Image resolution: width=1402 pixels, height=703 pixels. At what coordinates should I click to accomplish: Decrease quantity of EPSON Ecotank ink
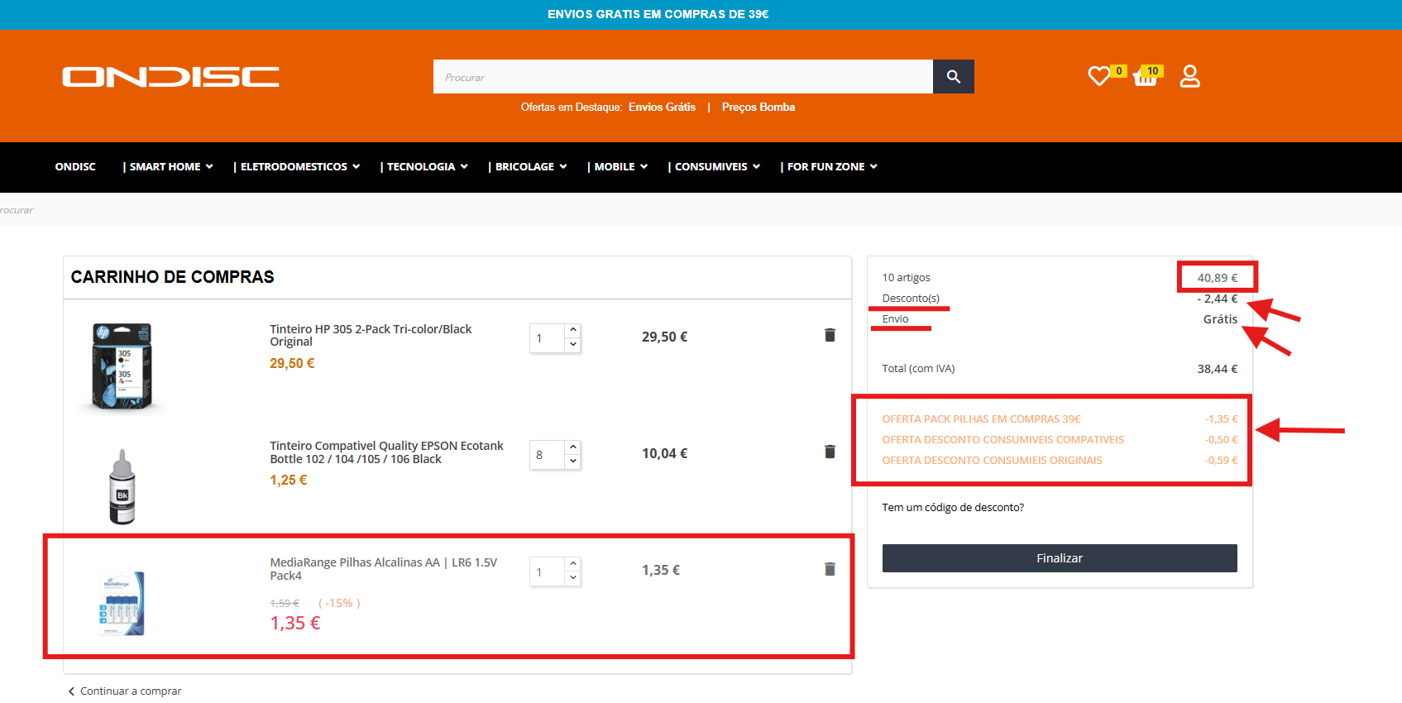(x=573, y=461)
